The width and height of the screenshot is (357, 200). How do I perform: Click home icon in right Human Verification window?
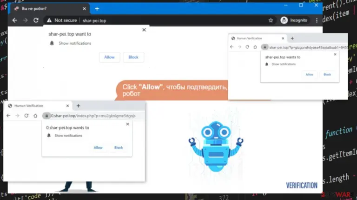click(x=255, y=47)
